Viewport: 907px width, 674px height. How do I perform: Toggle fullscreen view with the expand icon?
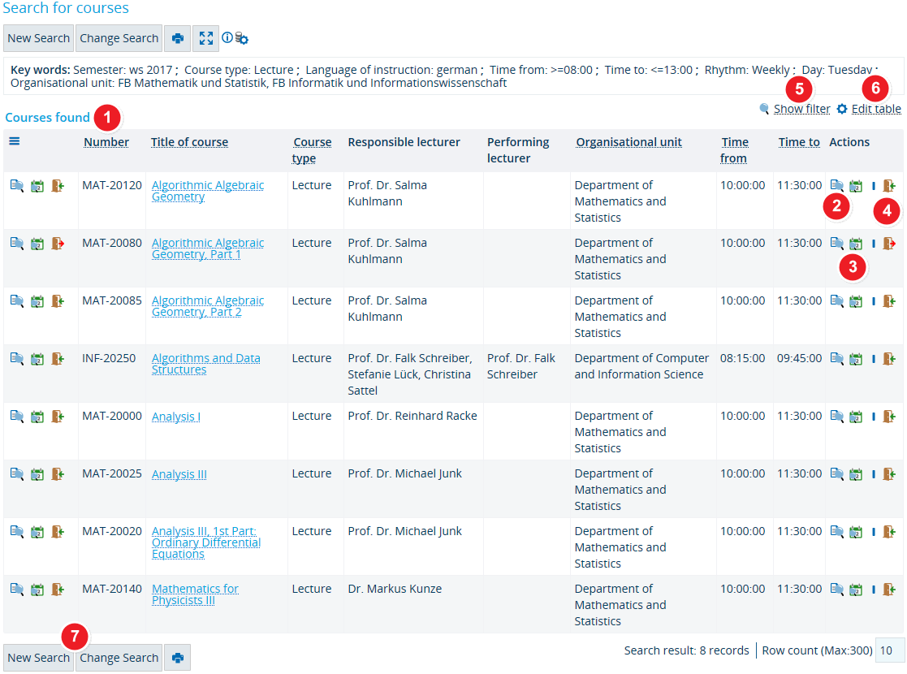pos(206,38)
